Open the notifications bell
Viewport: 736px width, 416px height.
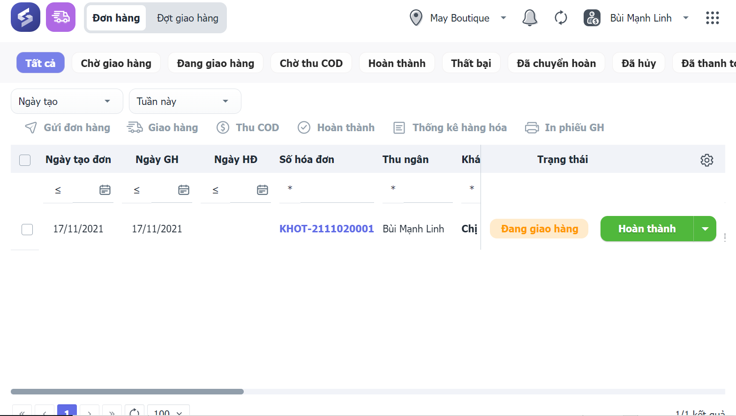click(529, 18)
